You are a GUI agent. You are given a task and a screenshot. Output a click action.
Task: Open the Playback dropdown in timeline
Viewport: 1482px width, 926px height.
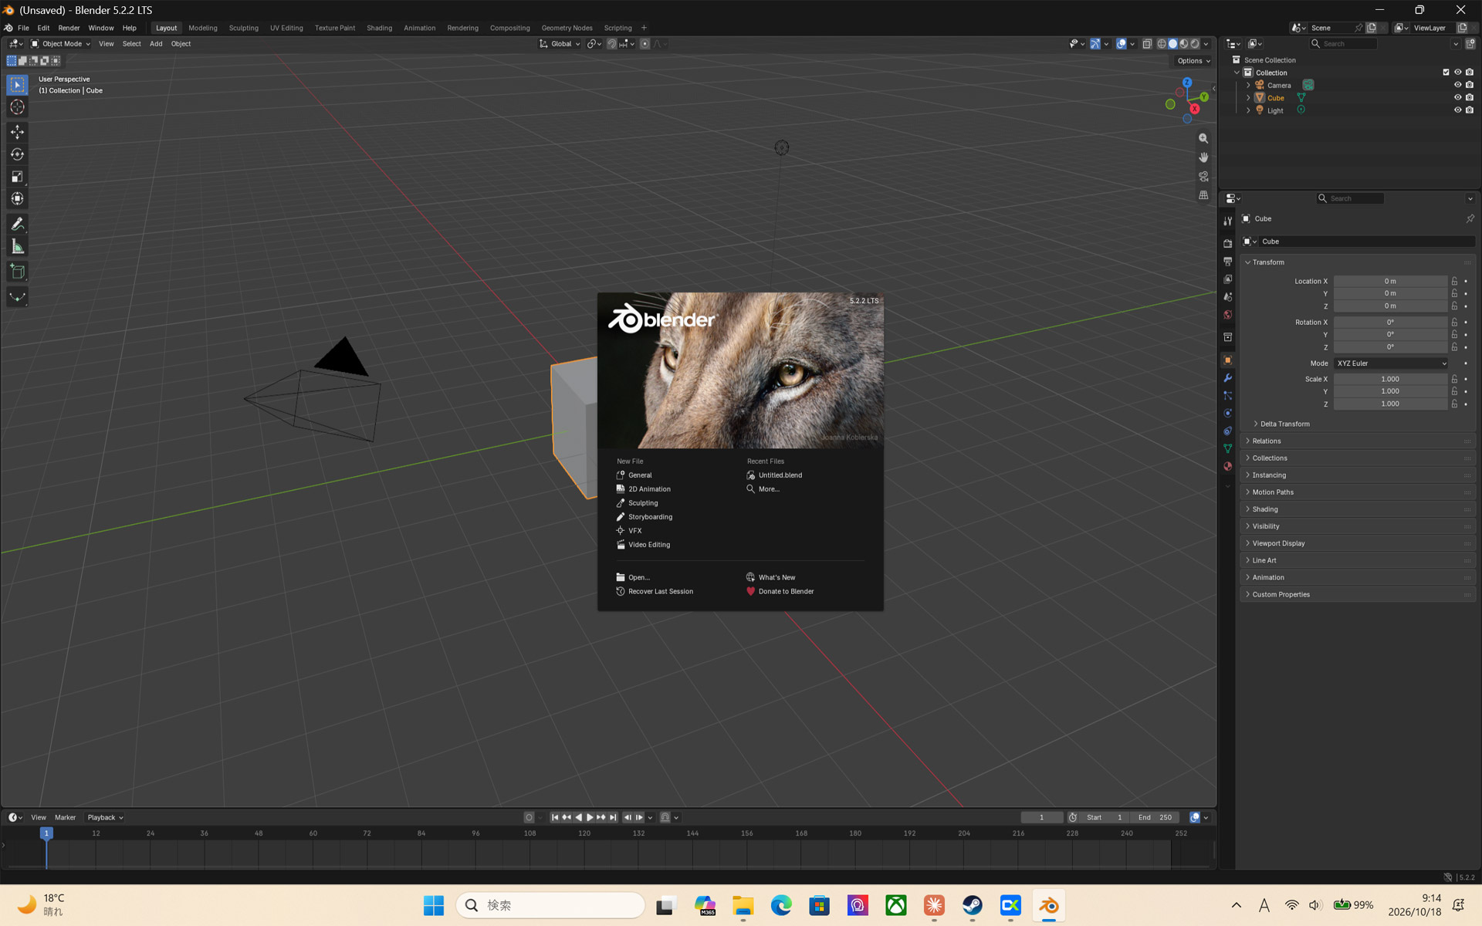point(105,817)
